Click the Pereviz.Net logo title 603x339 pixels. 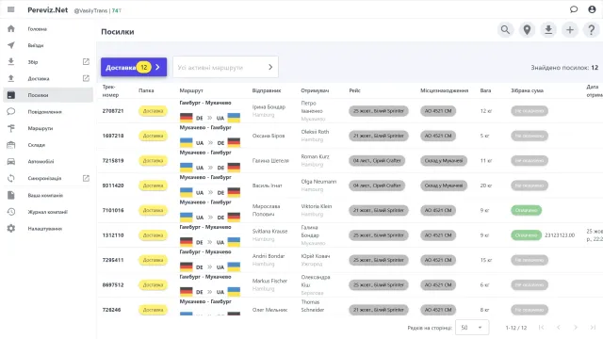tap(48, 10)
